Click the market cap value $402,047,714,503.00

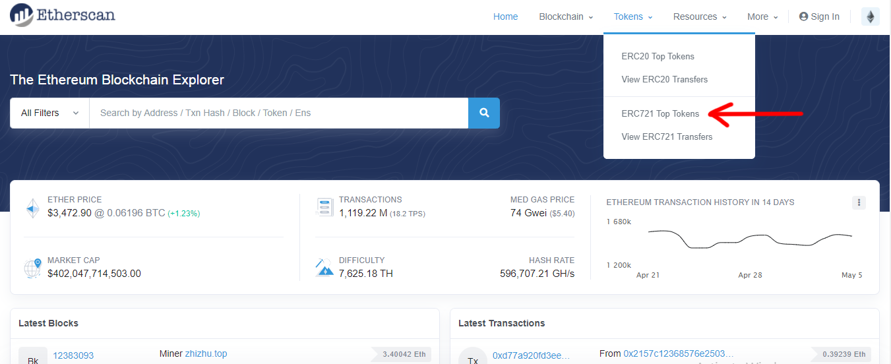click(94, 274)
